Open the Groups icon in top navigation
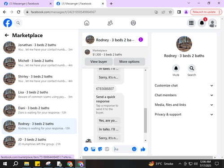224x168 pixels. (133, 23)
